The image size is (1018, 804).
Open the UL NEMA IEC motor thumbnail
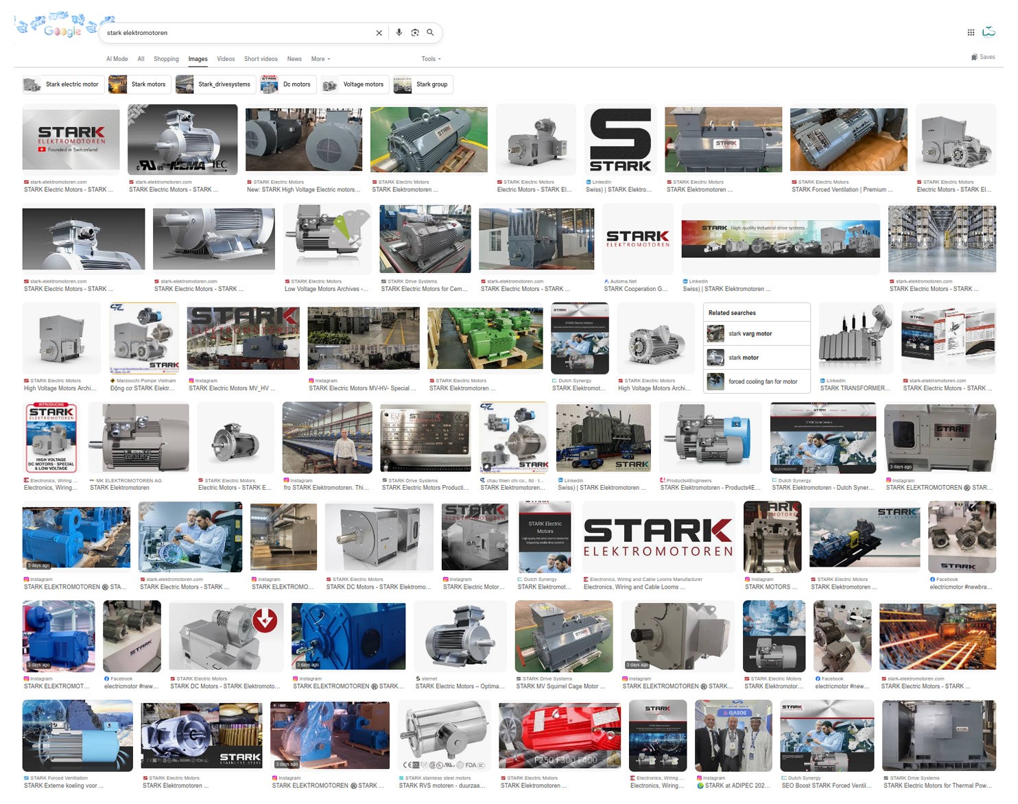pyautogui.click(x=182, y=139)
